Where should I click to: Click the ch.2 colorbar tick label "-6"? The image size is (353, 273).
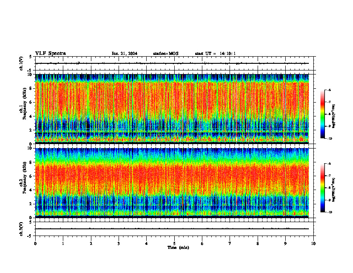[x=329, y=164]
